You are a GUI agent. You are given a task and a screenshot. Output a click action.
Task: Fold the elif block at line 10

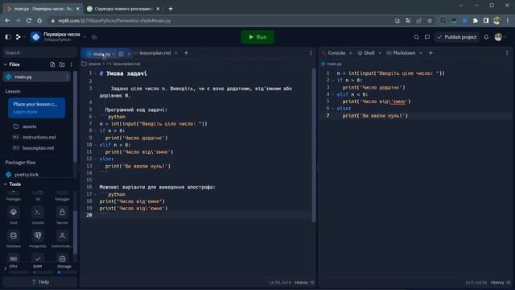point(95,145)
